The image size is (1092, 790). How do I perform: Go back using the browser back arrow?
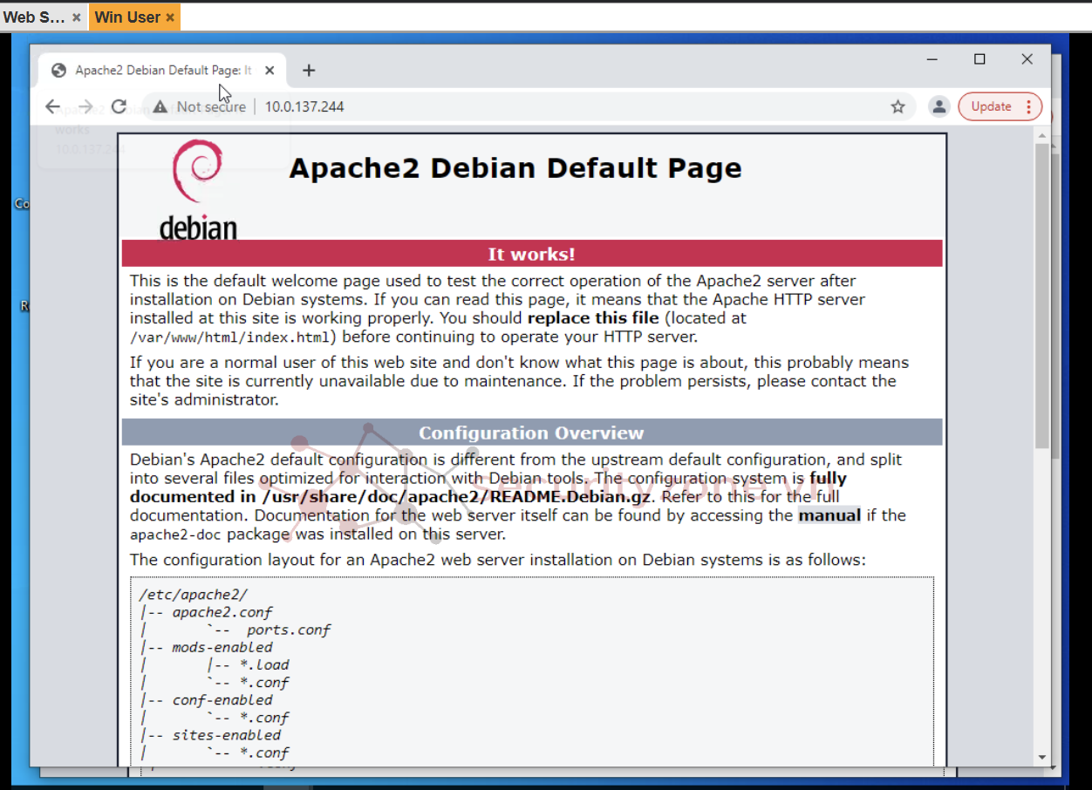[53, 107]
